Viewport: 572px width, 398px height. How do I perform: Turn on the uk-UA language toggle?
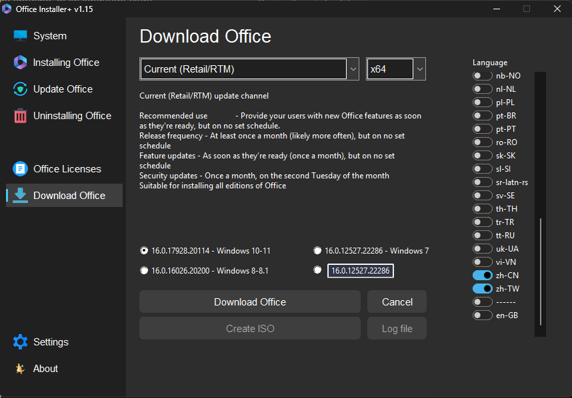click(482, 249)
